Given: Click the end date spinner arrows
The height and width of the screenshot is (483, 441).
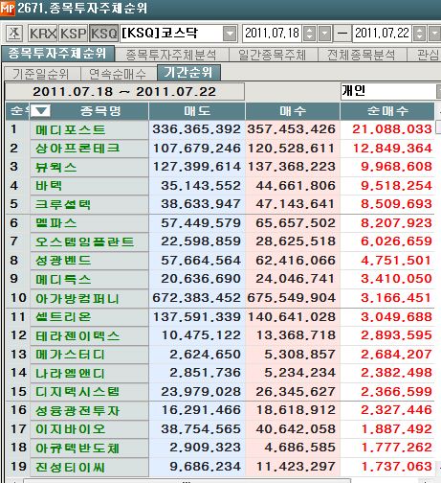Looking at the screenshot, I should coord(419,34).
